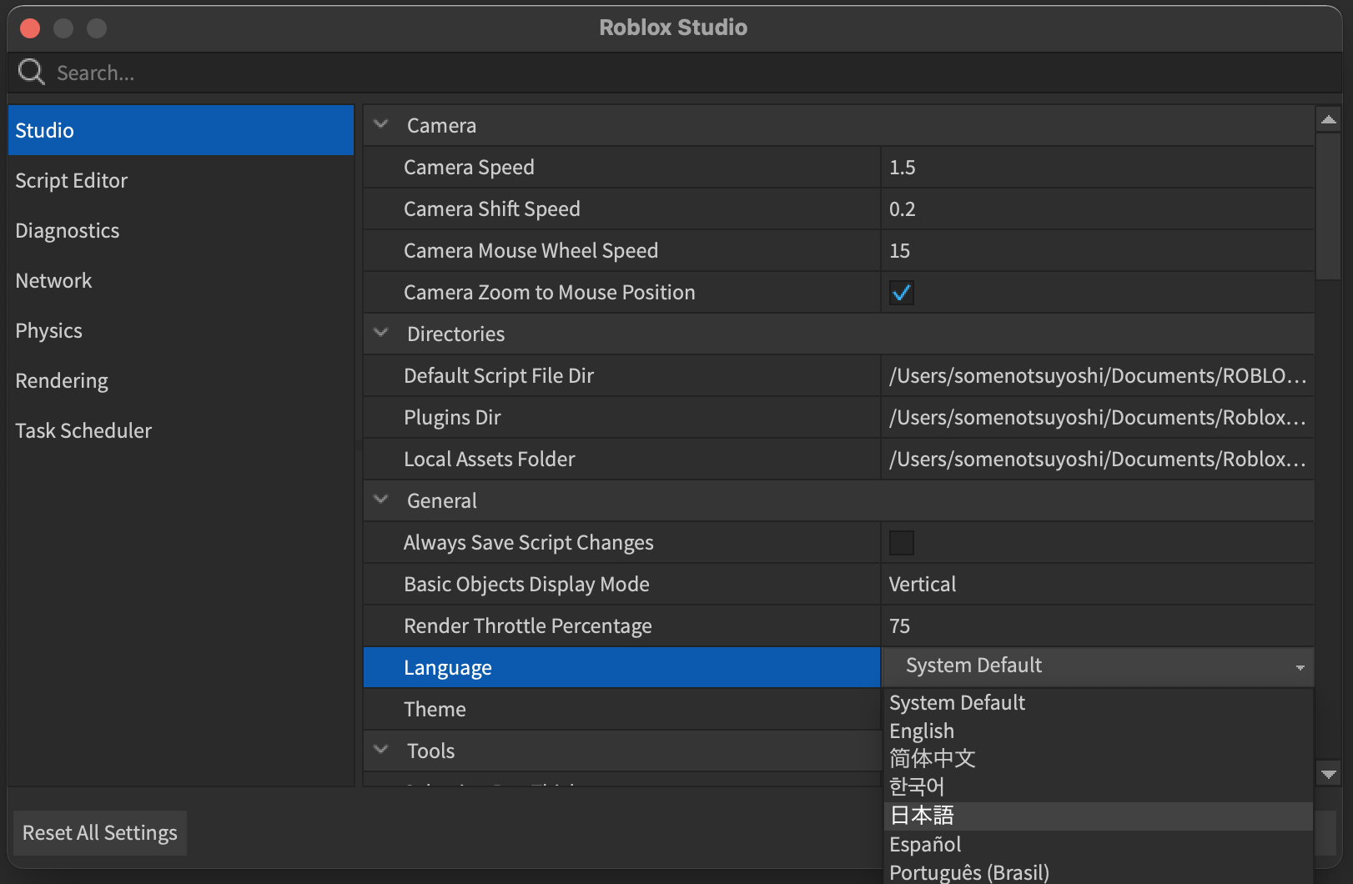Select the Plugins Dir label
This screenshot has width=1353, height=884.
(452, 418)
